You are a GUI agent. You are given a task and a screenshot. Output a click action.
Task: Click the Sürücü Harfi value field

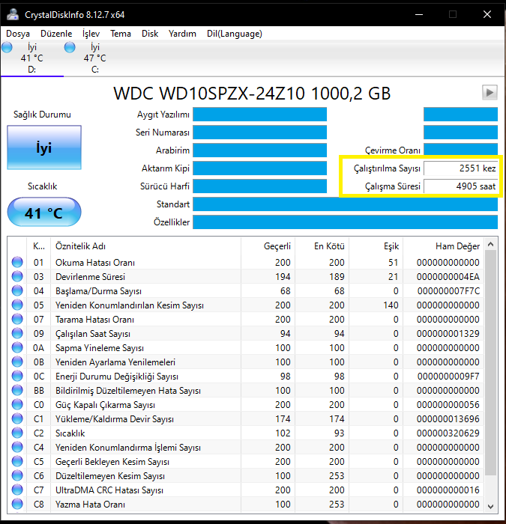tap(259, 186)
